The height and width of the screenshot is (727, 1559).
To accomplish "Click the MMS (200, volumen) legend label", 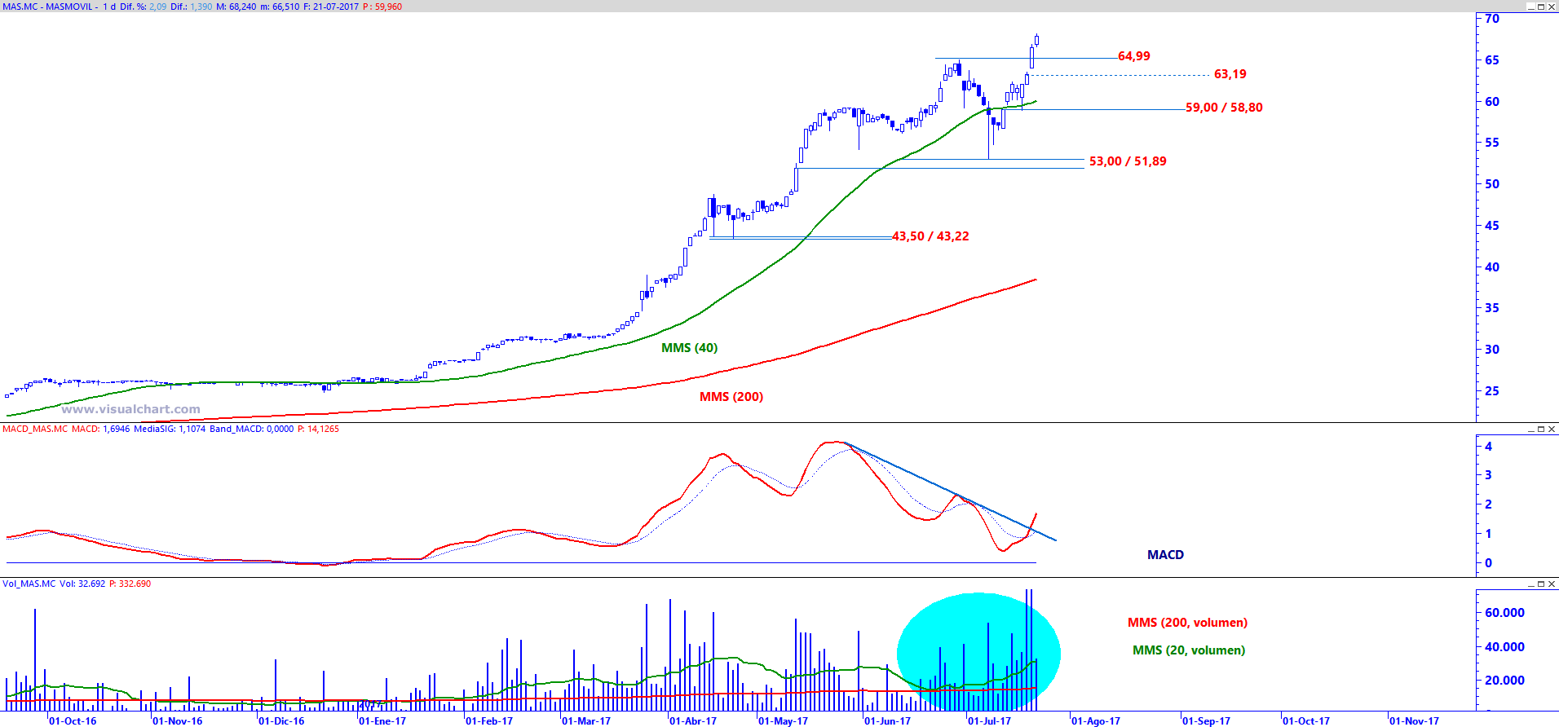I will pyautogui.click(x=1187, y=623).
